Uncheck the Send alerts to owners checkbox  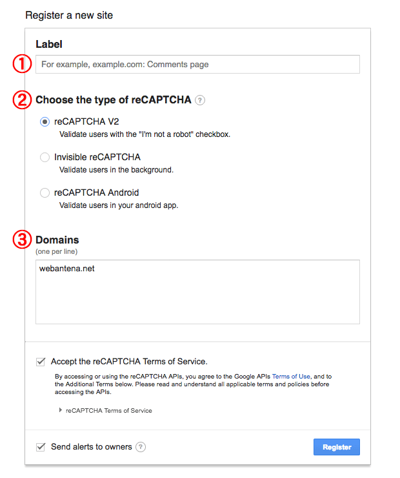pos(41,447)
